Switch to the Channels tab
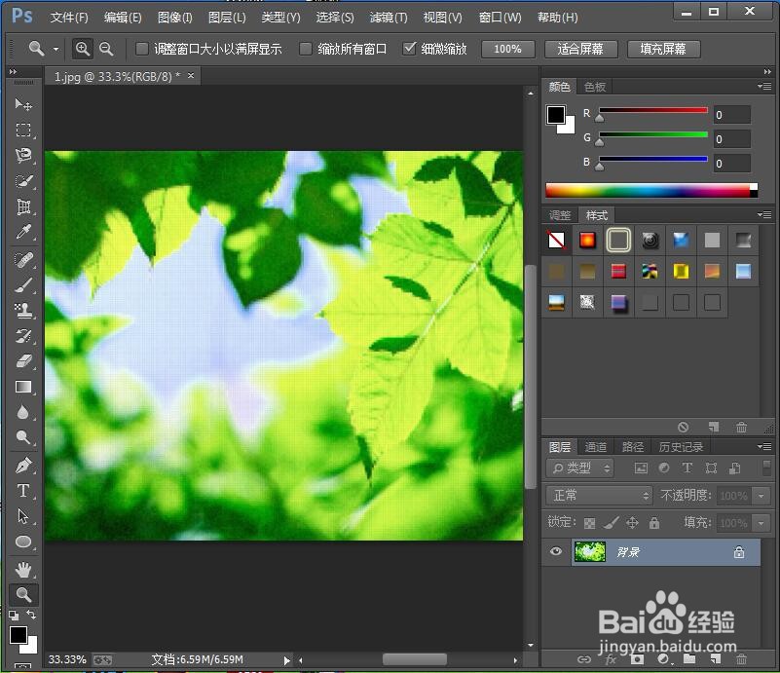Viewport: 780px width, 673px height. point(595,447)
